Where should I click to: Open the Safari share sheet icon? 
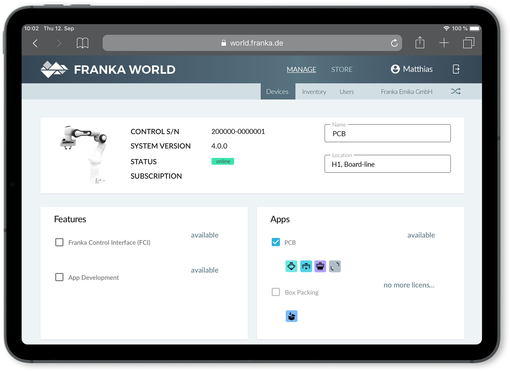[x=420, y=43]
